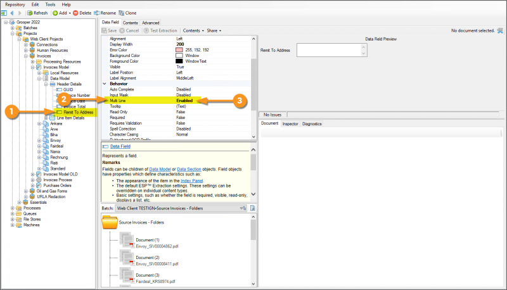Viewport: 507px width, 290px height.
Task: Click the PDF icon of Document (1)
Action: coord(132,246)
